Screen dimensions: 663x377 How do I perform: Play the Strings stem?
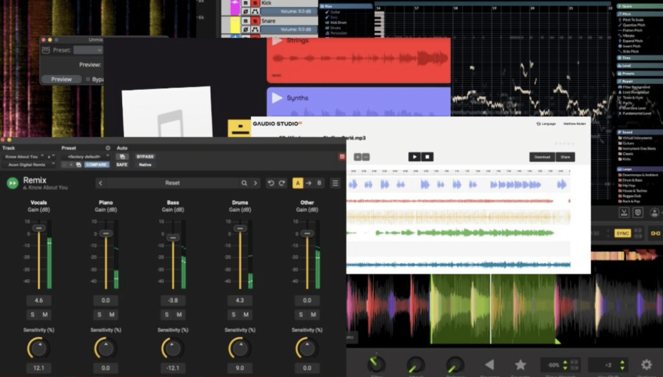click(277, 41)
